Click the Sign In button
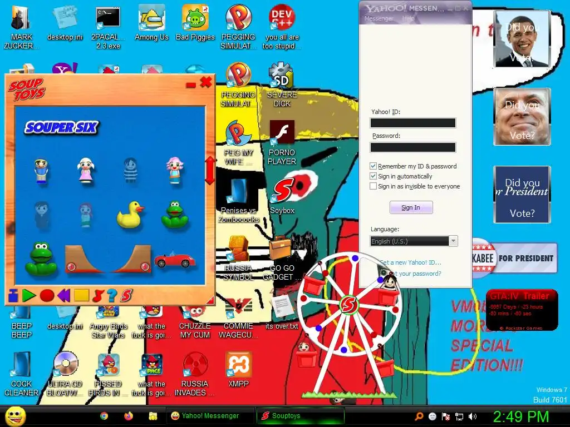Image resolution: width=570 pixels, height=427 pixels. tap(411, 207)
